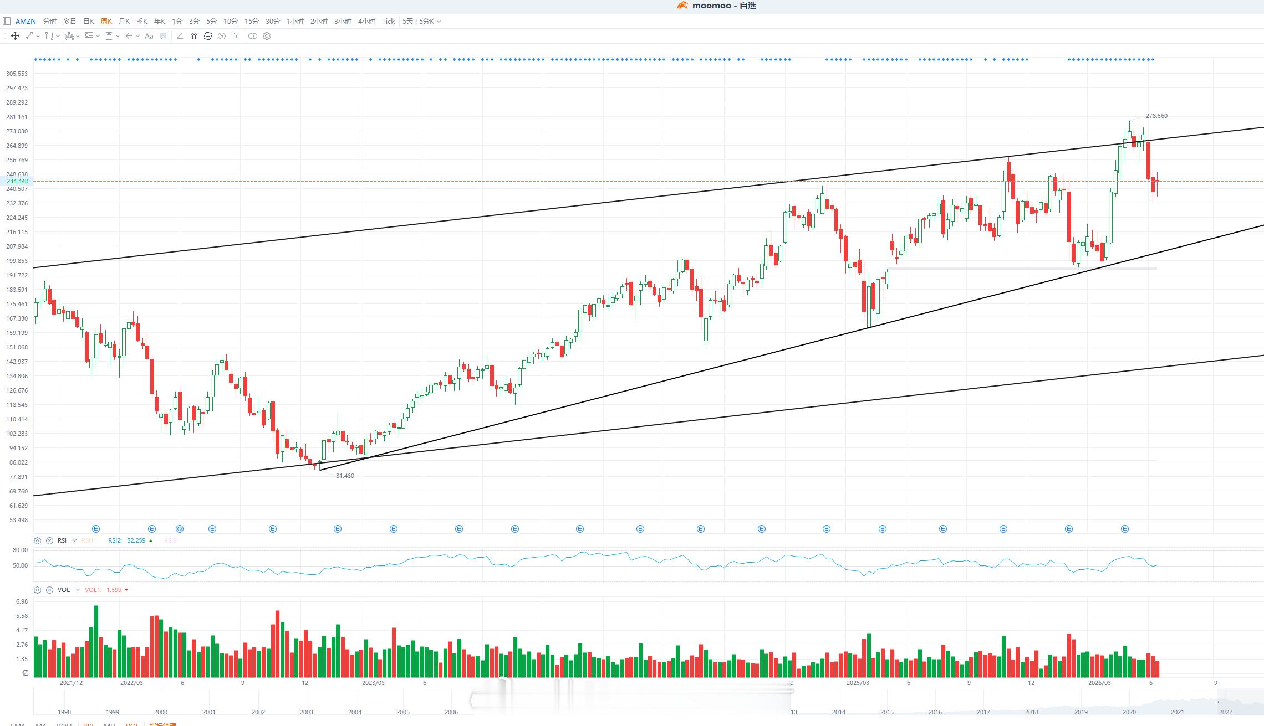Screen dimensions: 1264x726
Task: Switch to 日K daily chart tab
Action: coord(89,21)
